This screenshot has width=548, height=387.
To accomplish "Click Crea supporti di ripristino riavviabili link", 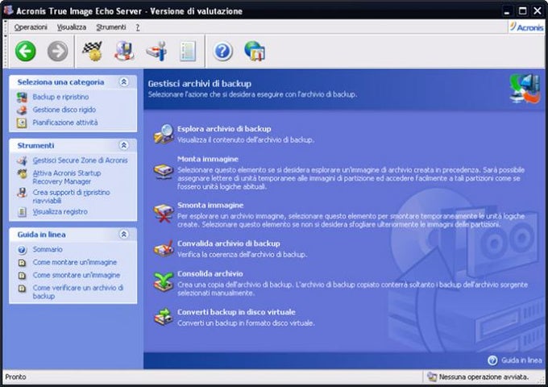I will pyautogui.click(x=71, y=197).
